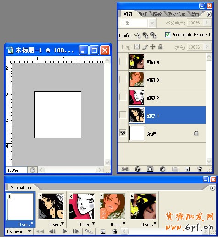Duplicate current frame in Animation panel

(x=103, y=231)
